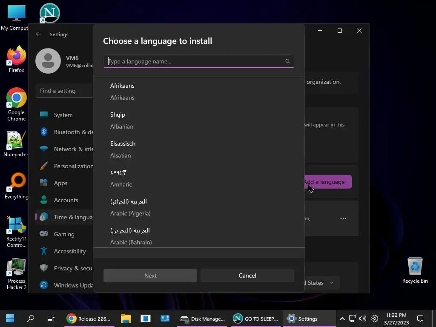
Task: Open the clock and date flyout
Action: tap(396, 318)
